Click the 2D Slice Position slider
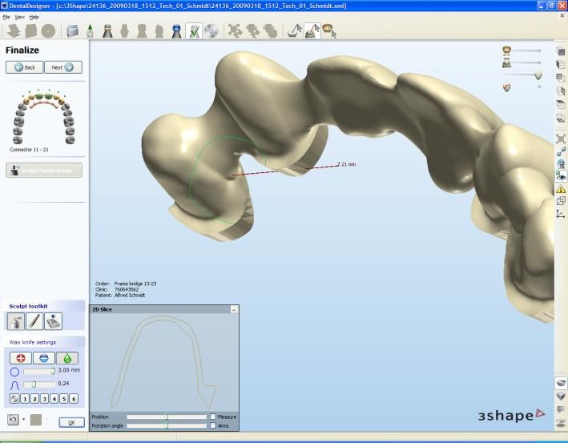Viewport: 568px width, 443px height. click(x=167, y=417)
